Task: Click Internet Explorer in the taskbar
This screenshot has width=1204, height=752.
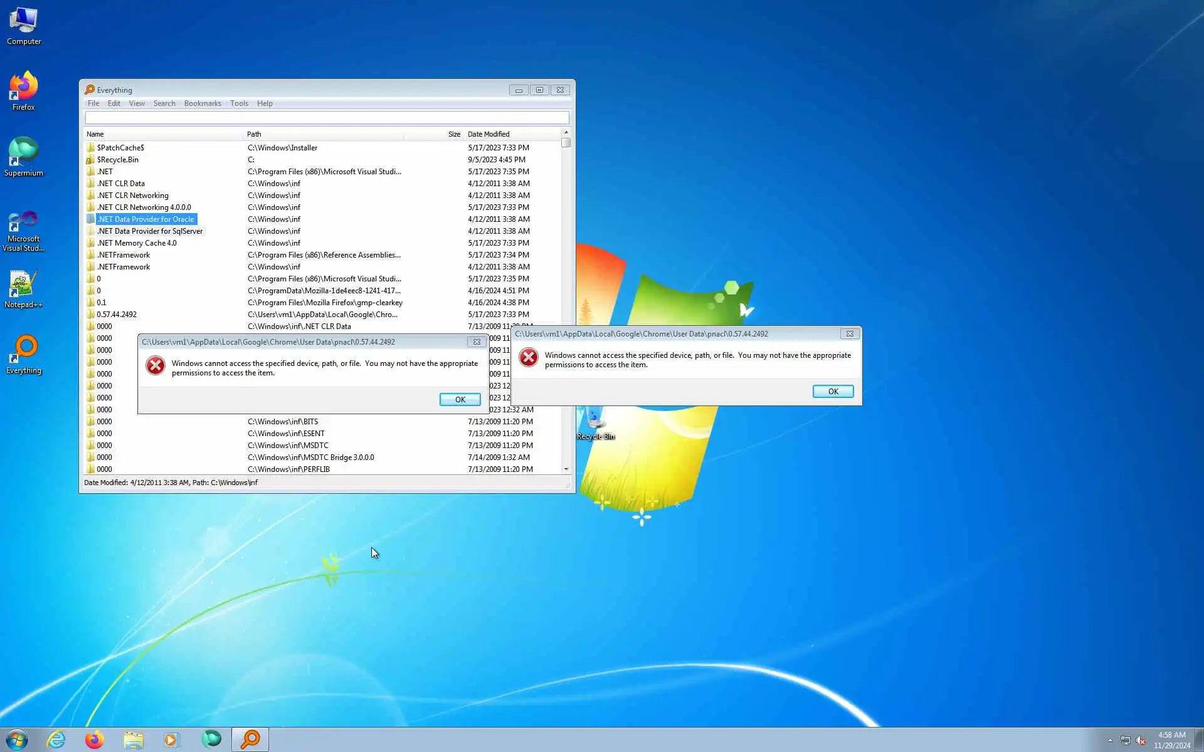Action: coord(56,739)
